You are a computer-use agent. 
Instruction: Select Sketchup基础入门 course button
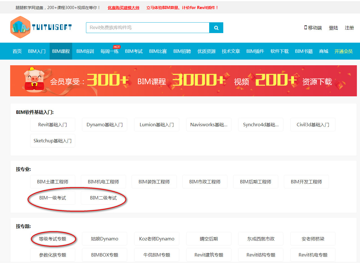point(53,141)
